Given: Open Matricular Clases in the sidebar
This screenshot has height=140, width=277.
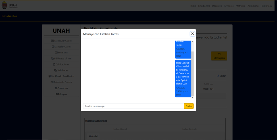Looking at the screenshot, I should tap(61, 41).
